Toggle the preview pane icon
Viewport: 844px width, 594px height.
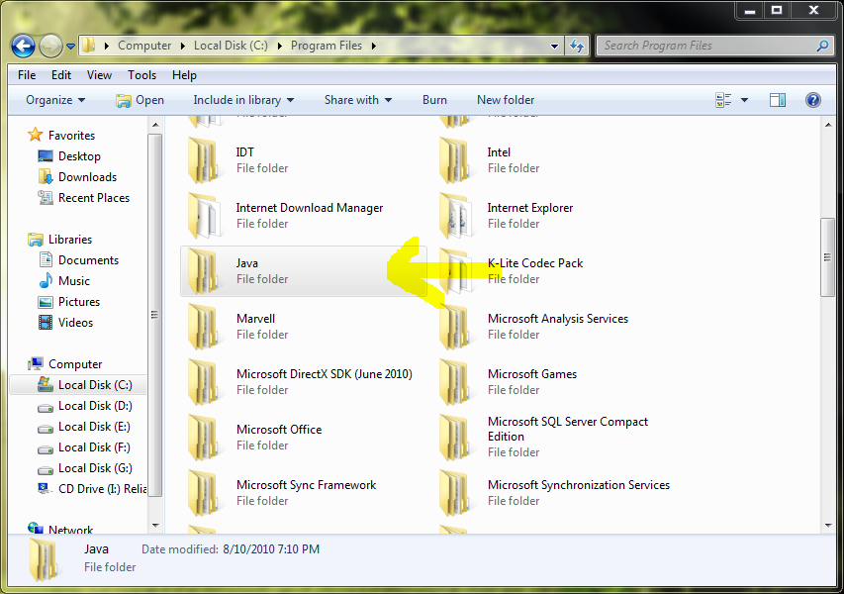(778, 100)
